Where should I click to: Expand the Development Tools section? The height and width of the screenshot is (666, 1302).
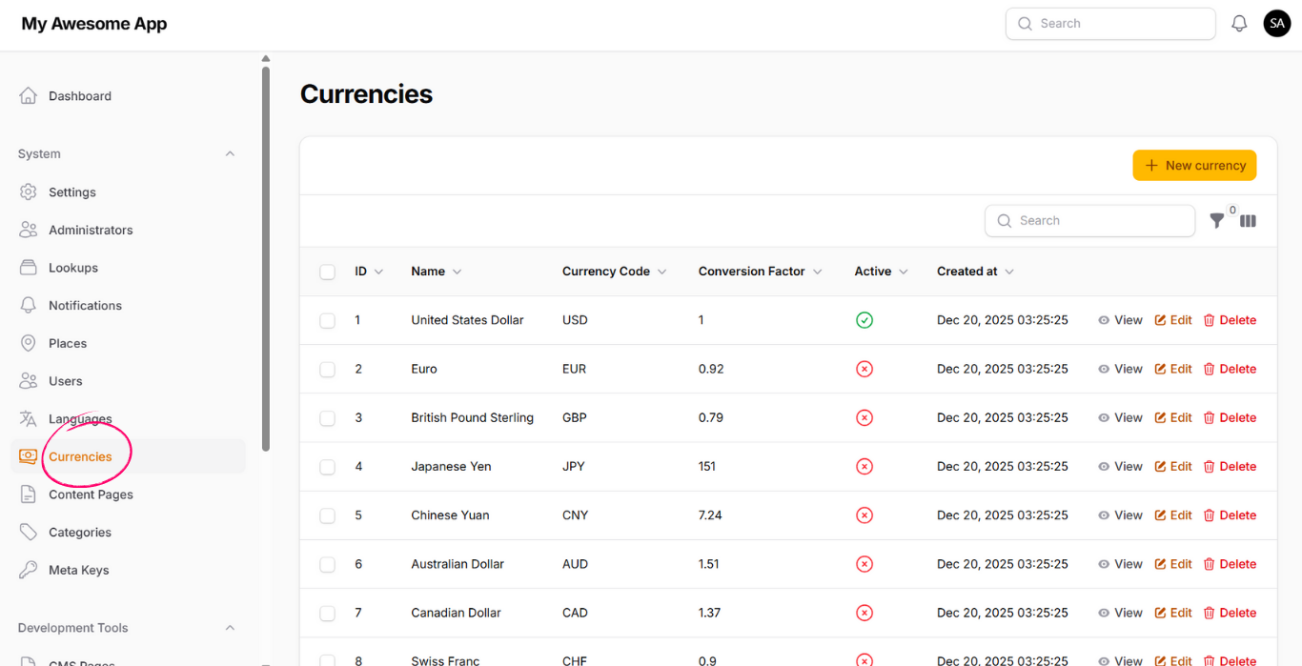pos(230,628)
